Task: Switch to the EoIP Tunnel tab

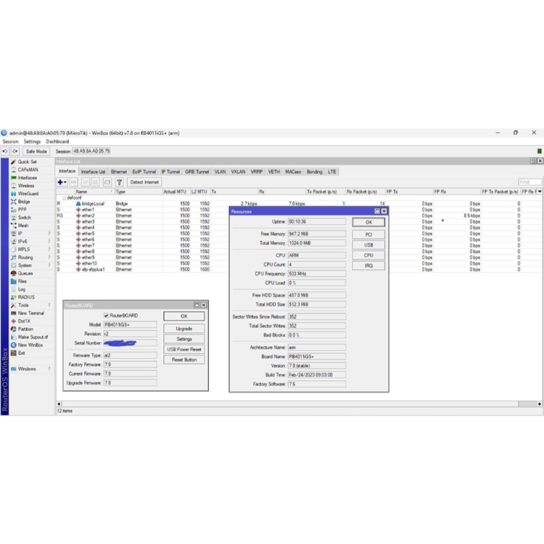Action: [x=144, y=172]
